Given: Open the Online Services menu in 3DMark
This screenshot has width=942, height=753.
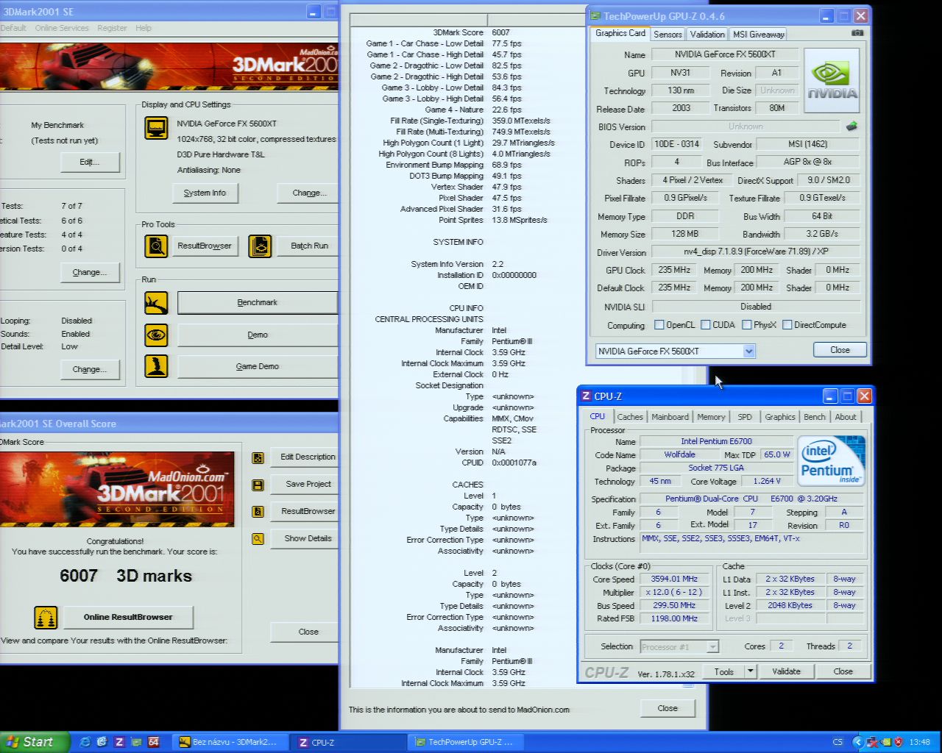Looking at the screenshot, I should [62, 28].
